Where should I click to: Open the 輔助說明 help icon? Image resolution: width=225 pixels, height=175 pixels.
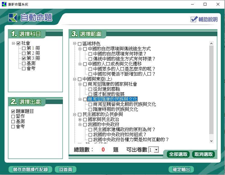pyautogui.click(x=194, y=19)
